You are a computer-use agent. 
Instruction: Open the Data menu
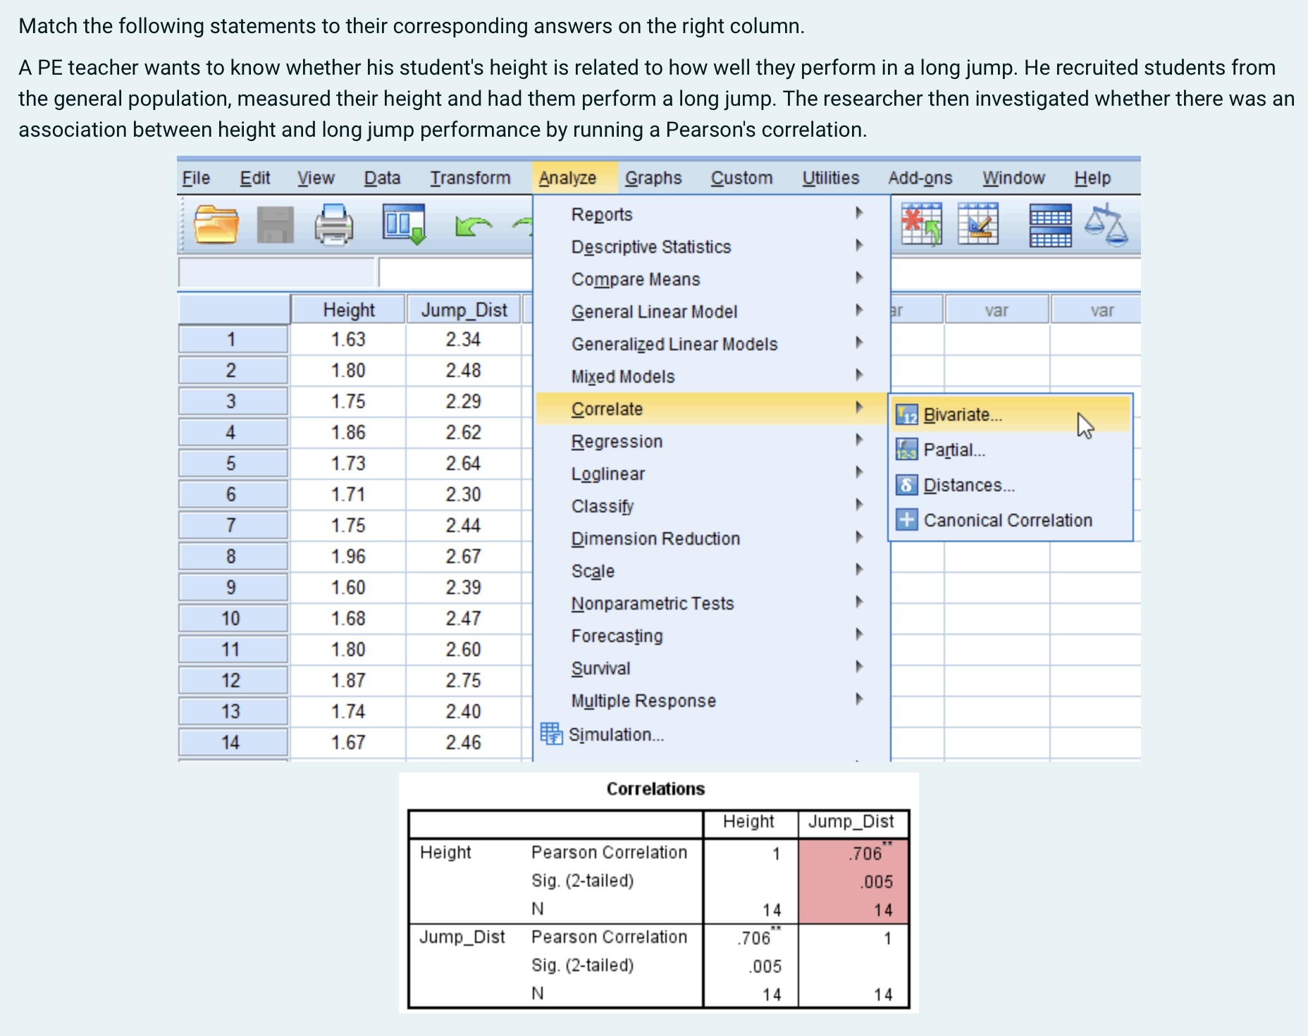pyautogui.click(x=382, y=178)
